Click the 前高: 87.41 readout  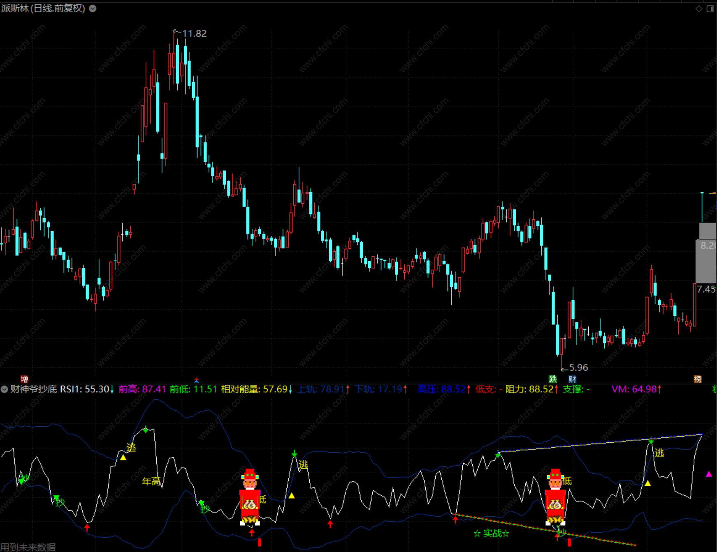click(142, 389)
